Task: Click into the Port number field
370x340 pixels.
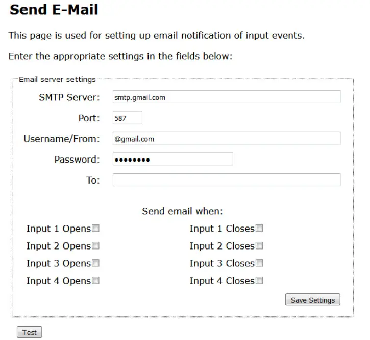Action: pos(127,118)
